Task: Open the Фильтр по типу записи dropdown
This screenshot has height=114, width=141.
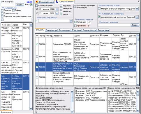Action: 71,21
